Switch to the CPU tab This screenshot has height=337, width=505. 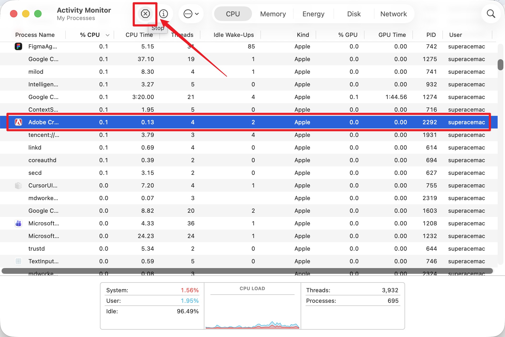(x=233, y=14)
